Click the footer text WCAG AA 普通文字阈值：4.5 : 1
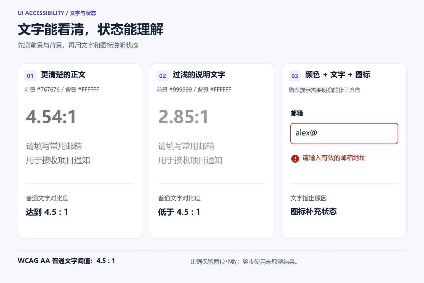 pyautogui.click(x=66, y=261)
